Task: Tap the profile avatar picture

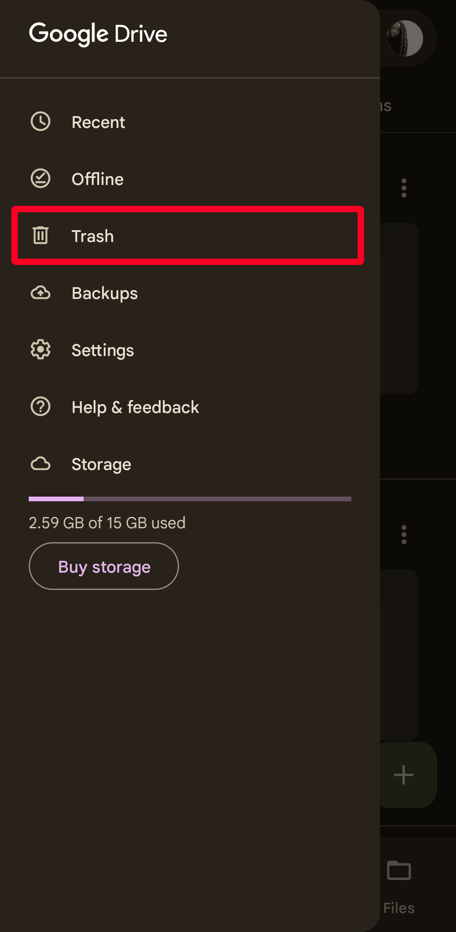Action: (x=405, y=38)
